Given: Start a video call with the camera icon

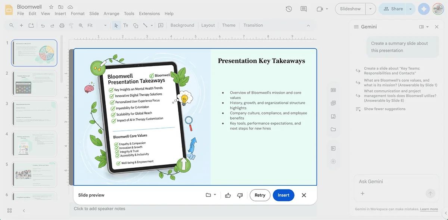Looking at the screenshot, I should (320, 9).
